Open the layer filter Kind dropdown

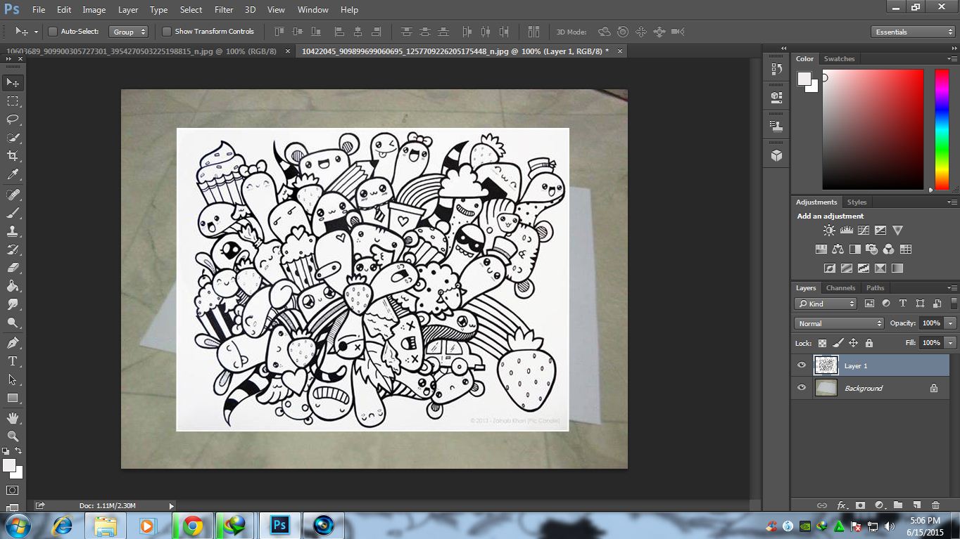click(826, 304)
